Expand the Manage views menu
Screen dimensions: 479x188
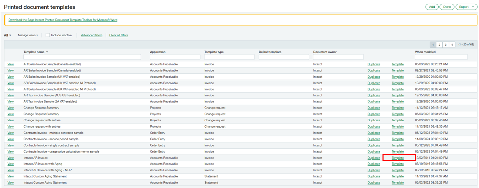click(x=28, y=35)
